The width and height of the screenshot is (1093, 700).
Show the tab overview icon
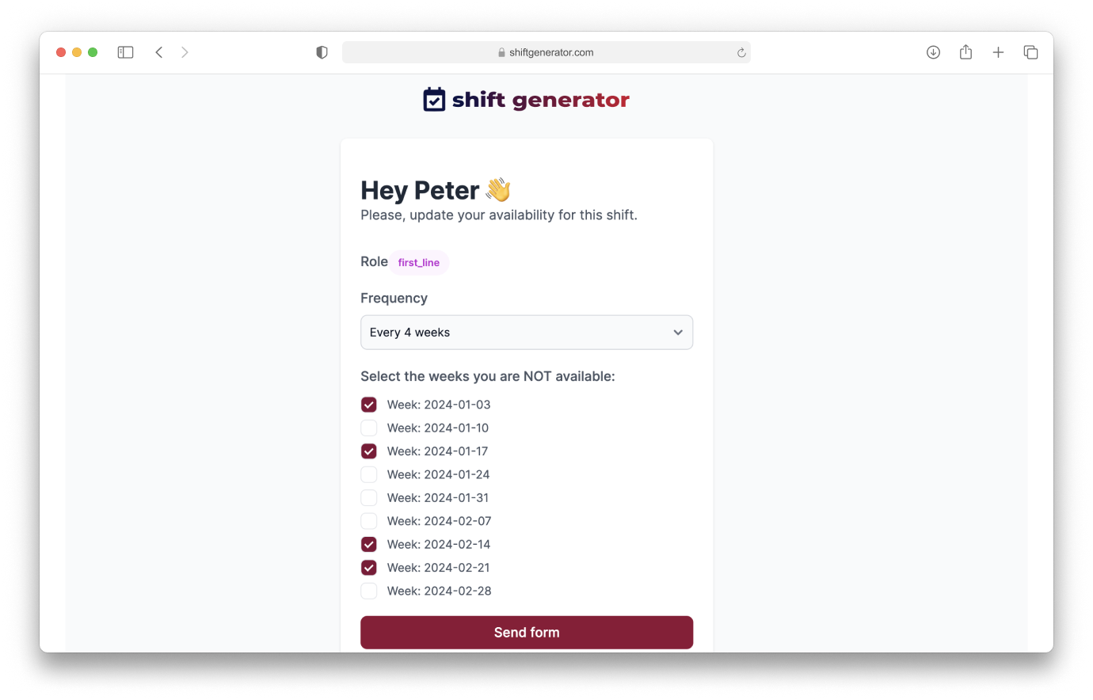(x=1030, y=52)
